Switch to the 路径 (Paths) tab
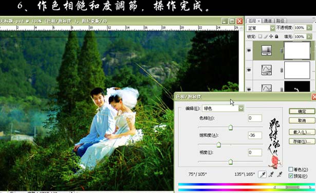Viewport: 316px width, 193px height. [x=280, y=21]
